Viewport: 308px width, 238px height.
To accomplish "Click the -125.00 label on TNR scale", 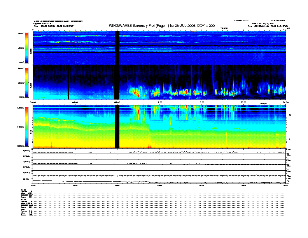I will pos(20,108).
